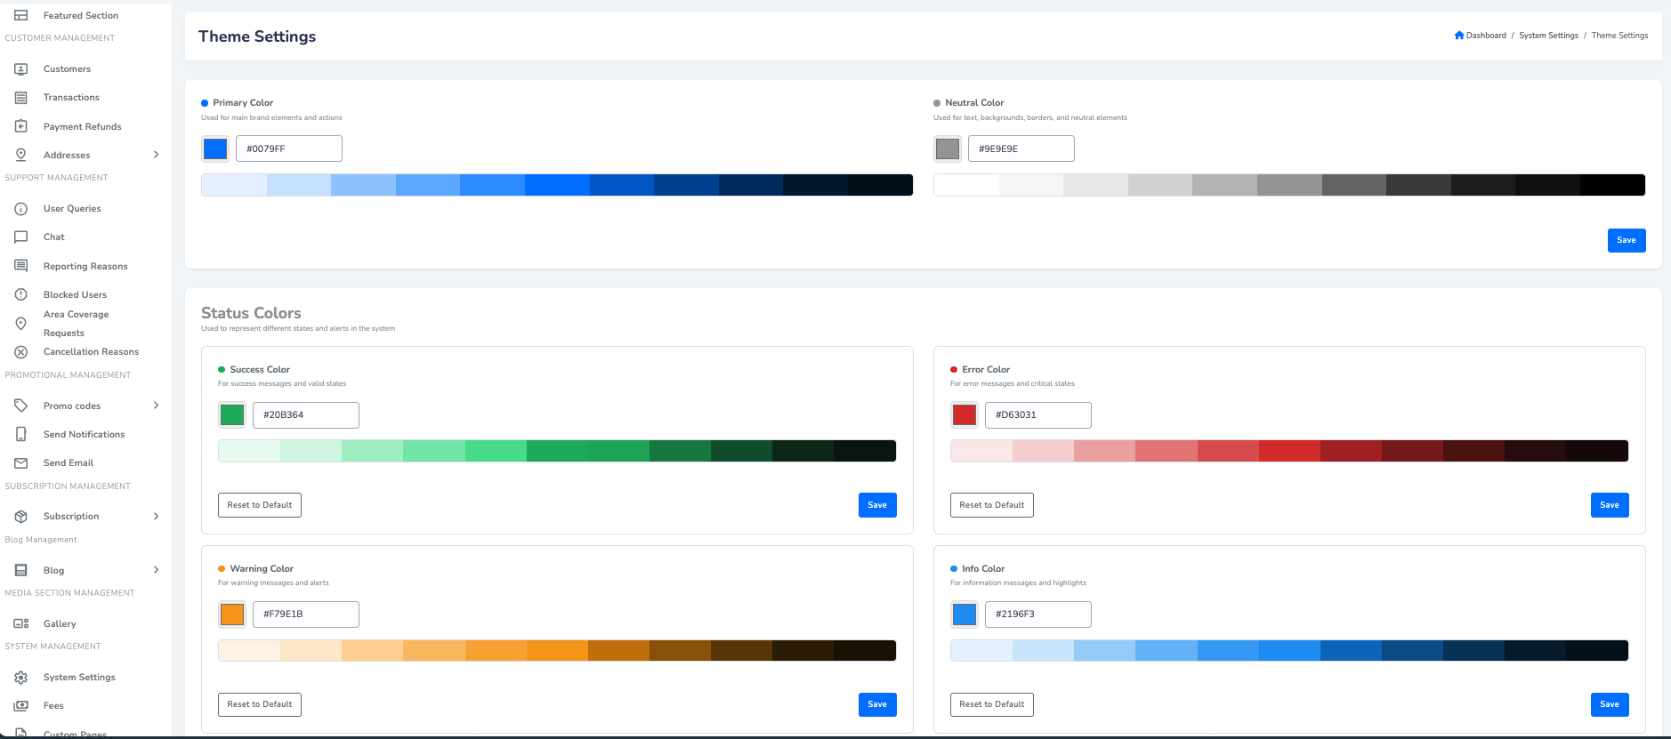Image resolution: width=1671 pixels, height=739 pixels.
Task: Click the Chat bubble icon
Action: [20, 237]
